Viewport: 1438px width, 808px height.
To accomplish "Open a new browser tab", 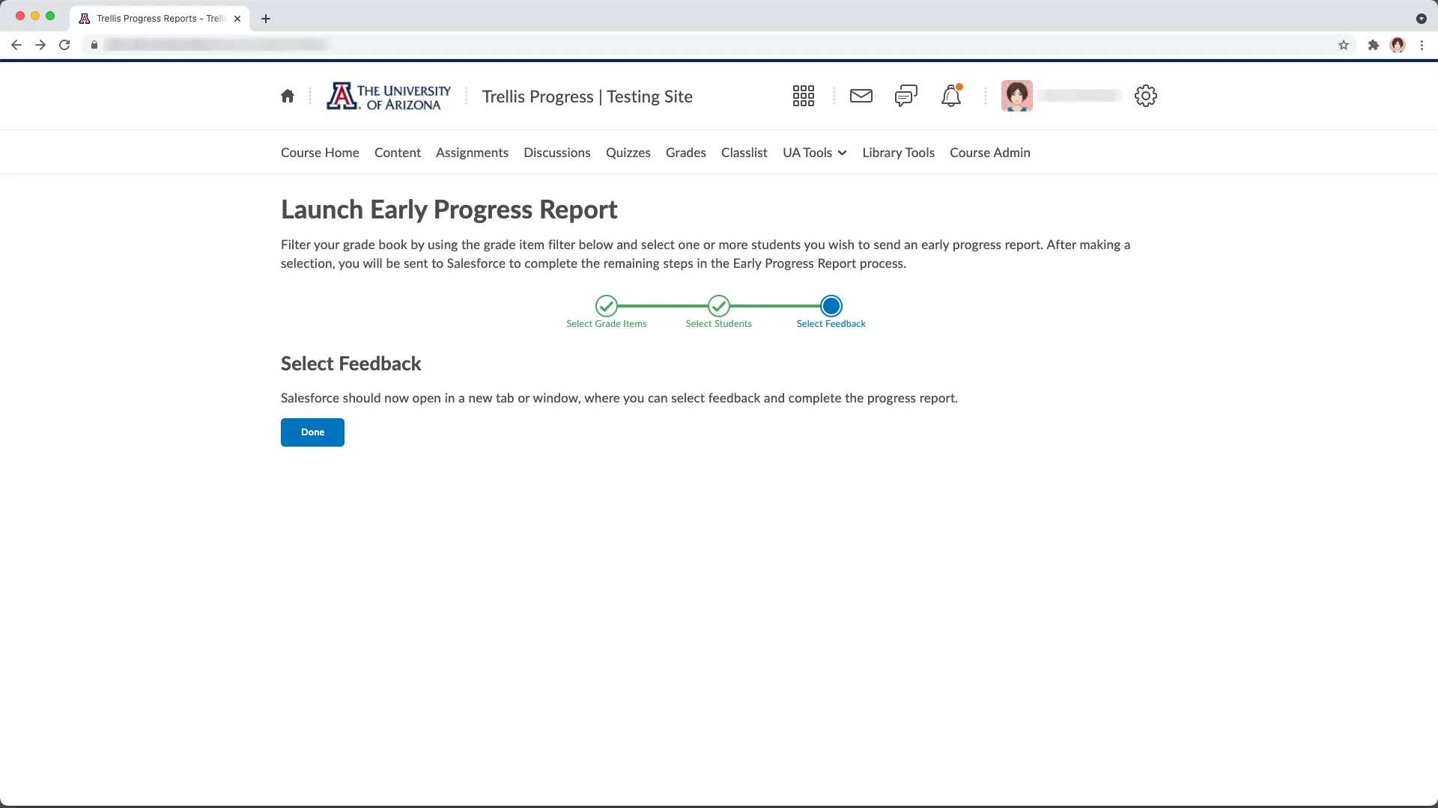I will coord(266,19).
